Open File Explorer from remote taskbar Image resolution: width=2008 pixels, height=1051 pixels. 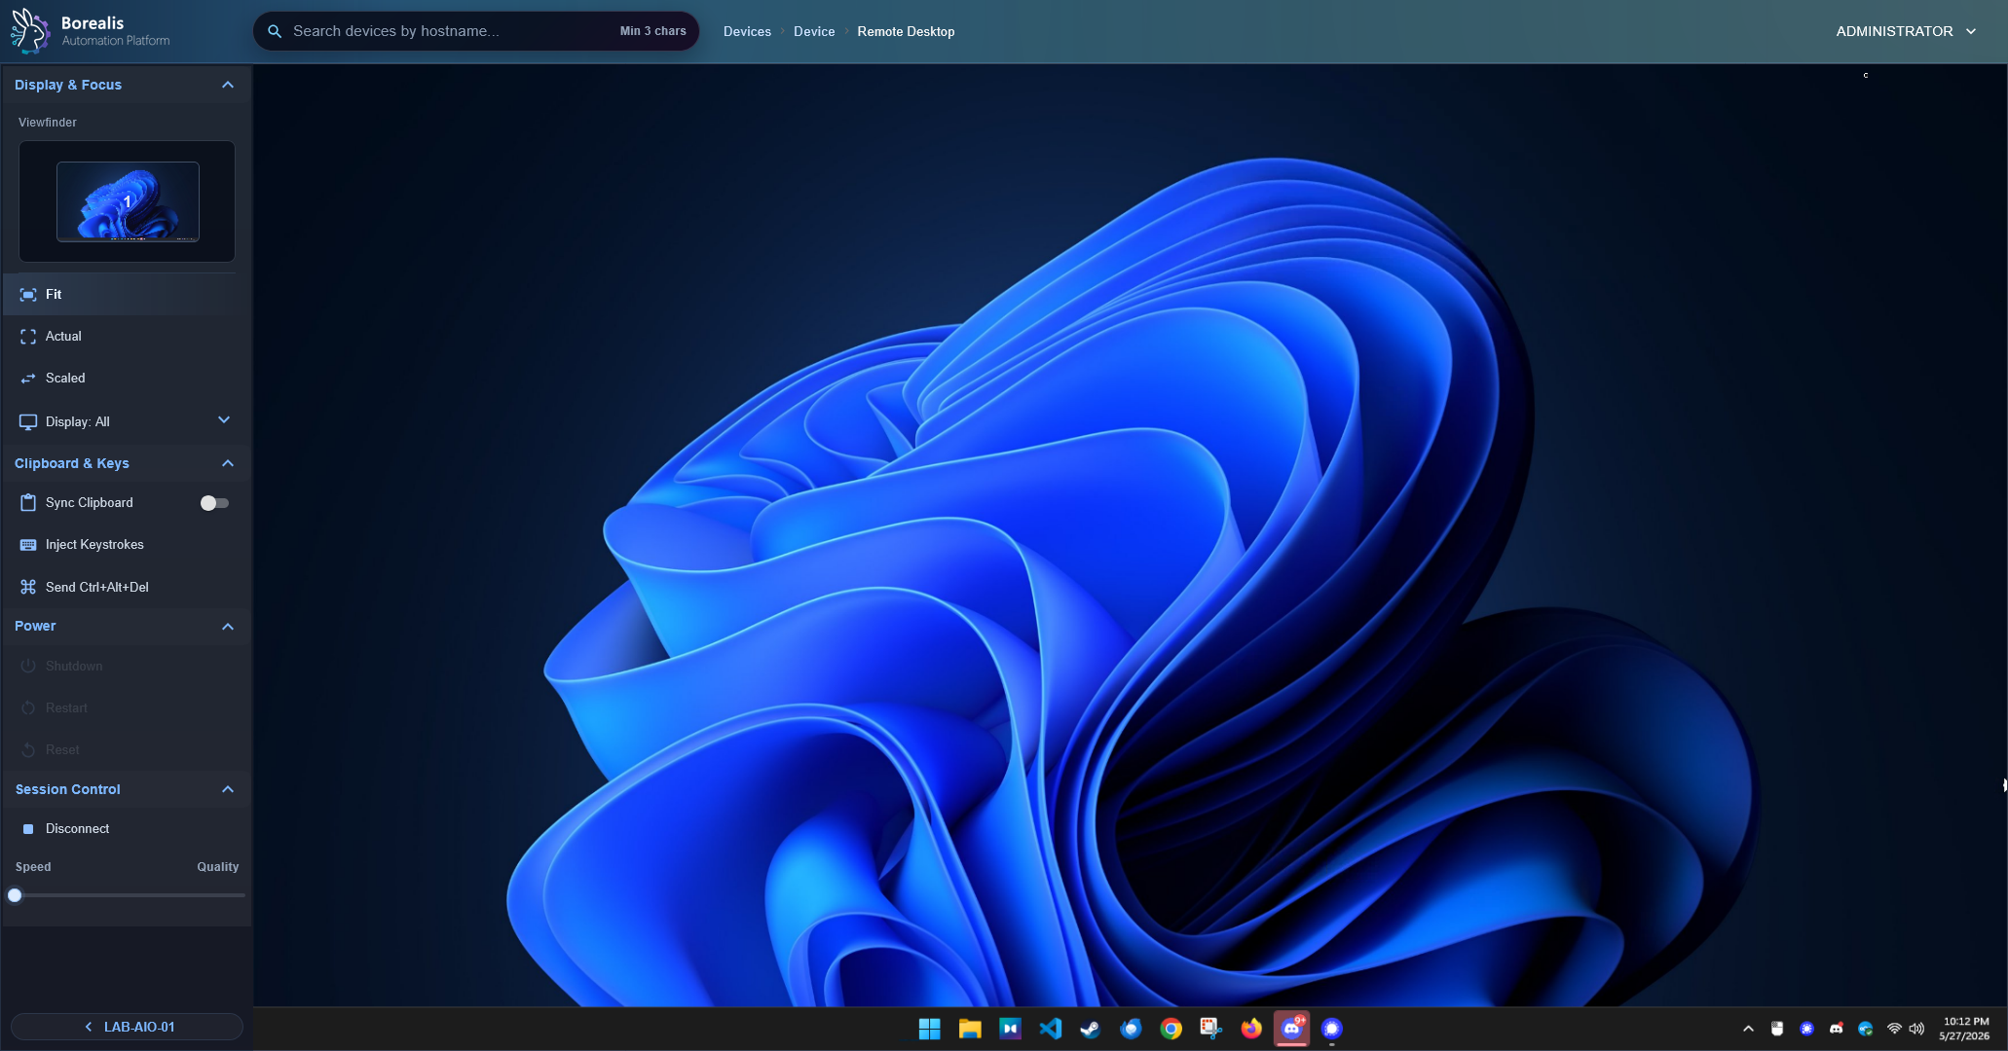(970, 1029)
